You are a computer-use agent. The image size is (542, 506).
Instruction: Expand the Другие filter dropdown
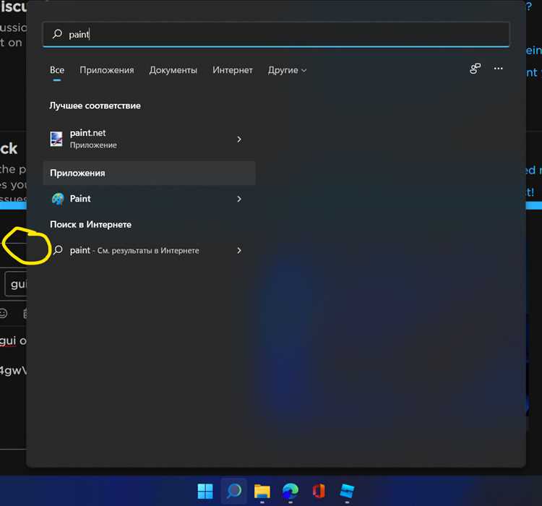tap(287, 70)
